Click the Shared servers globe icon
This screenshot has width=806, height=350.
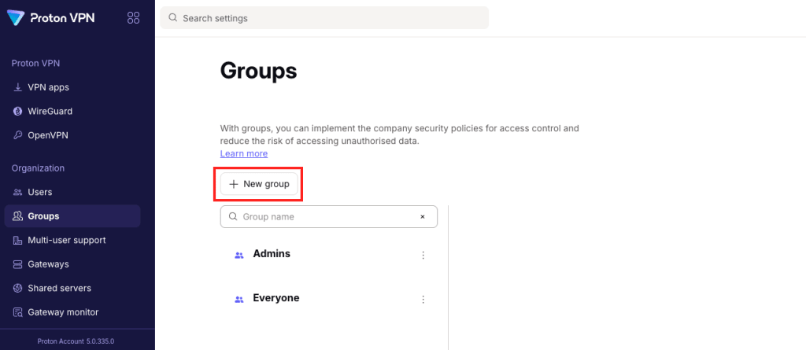(17, 288)
